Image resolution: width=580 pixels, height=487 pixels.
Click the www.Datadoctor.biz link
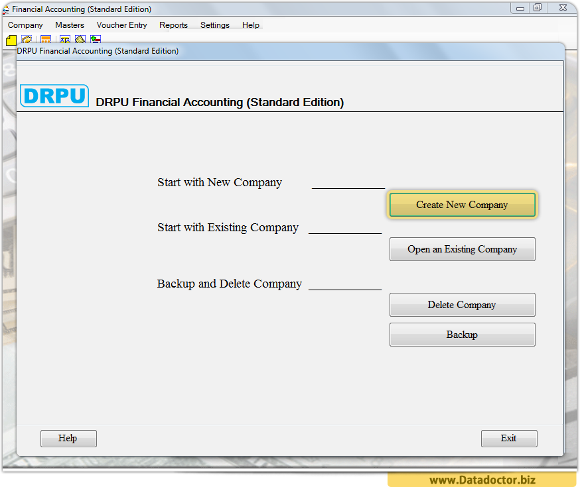click(x=482, y=480)
